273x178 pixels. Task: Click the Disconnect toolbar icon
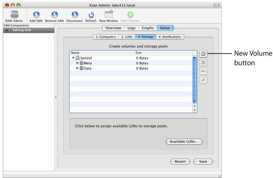(75, 15)
